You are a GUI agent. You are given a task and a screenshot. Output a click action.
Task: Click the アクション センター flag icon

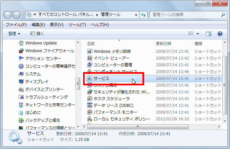(21, 58)
